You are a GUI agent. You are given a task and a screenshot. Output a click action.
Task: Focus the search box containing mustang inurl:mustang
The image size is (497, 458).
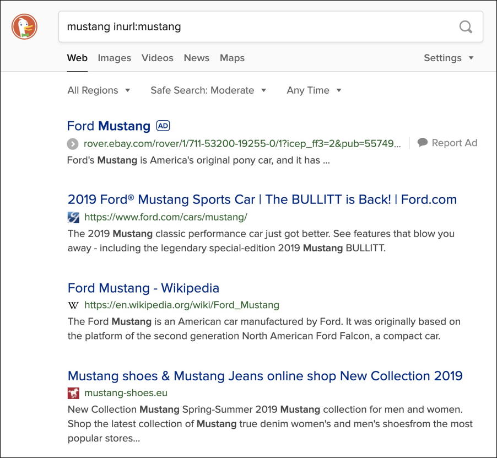(x=271, y=26)
